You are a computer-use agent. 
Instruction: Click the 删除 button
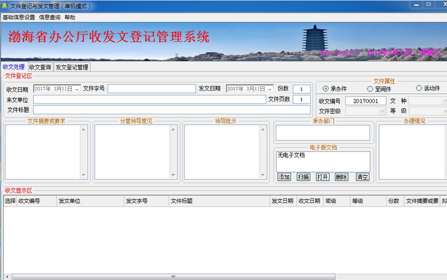coord(342,177)
